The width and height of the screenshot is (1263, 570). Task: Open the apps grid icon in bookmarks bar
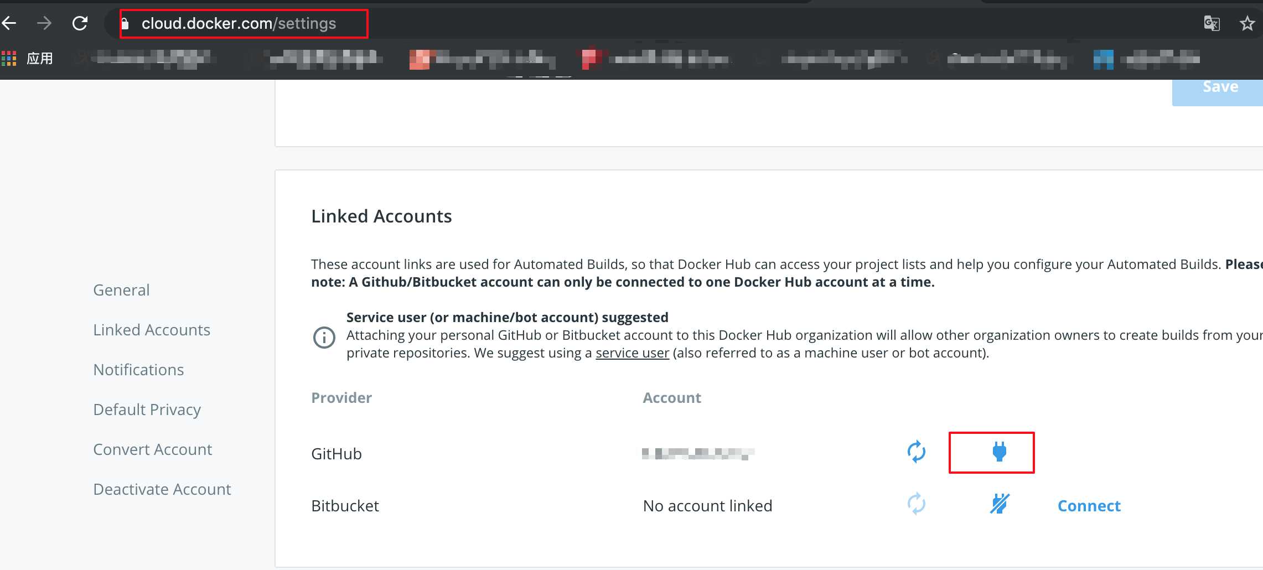click(x=9, y=58)
